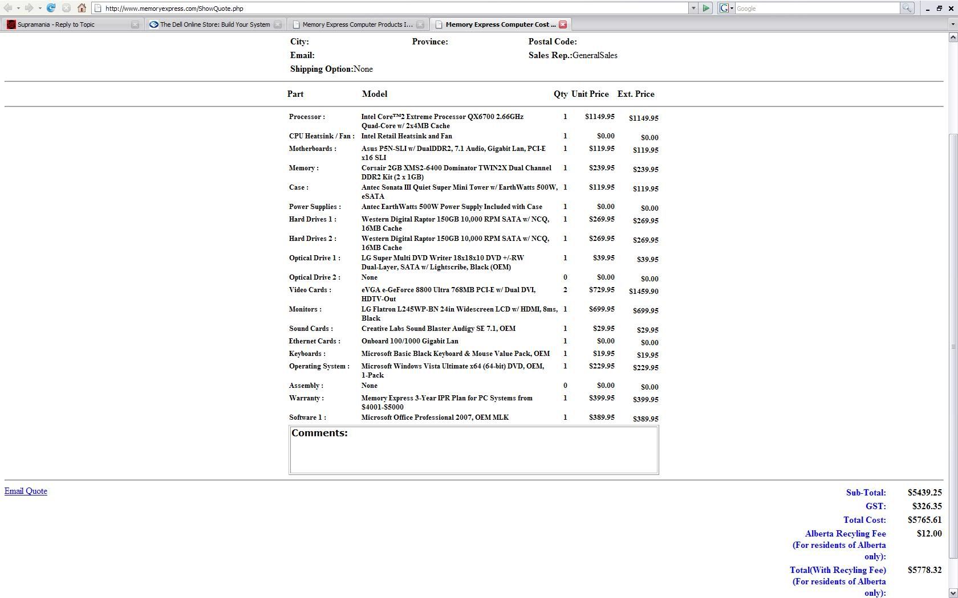958x598 pixels.
Task: Open the Back button history dropdown
Action: (18, 8)
